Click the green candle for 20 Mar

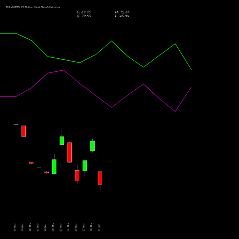[x=54, y=166]
